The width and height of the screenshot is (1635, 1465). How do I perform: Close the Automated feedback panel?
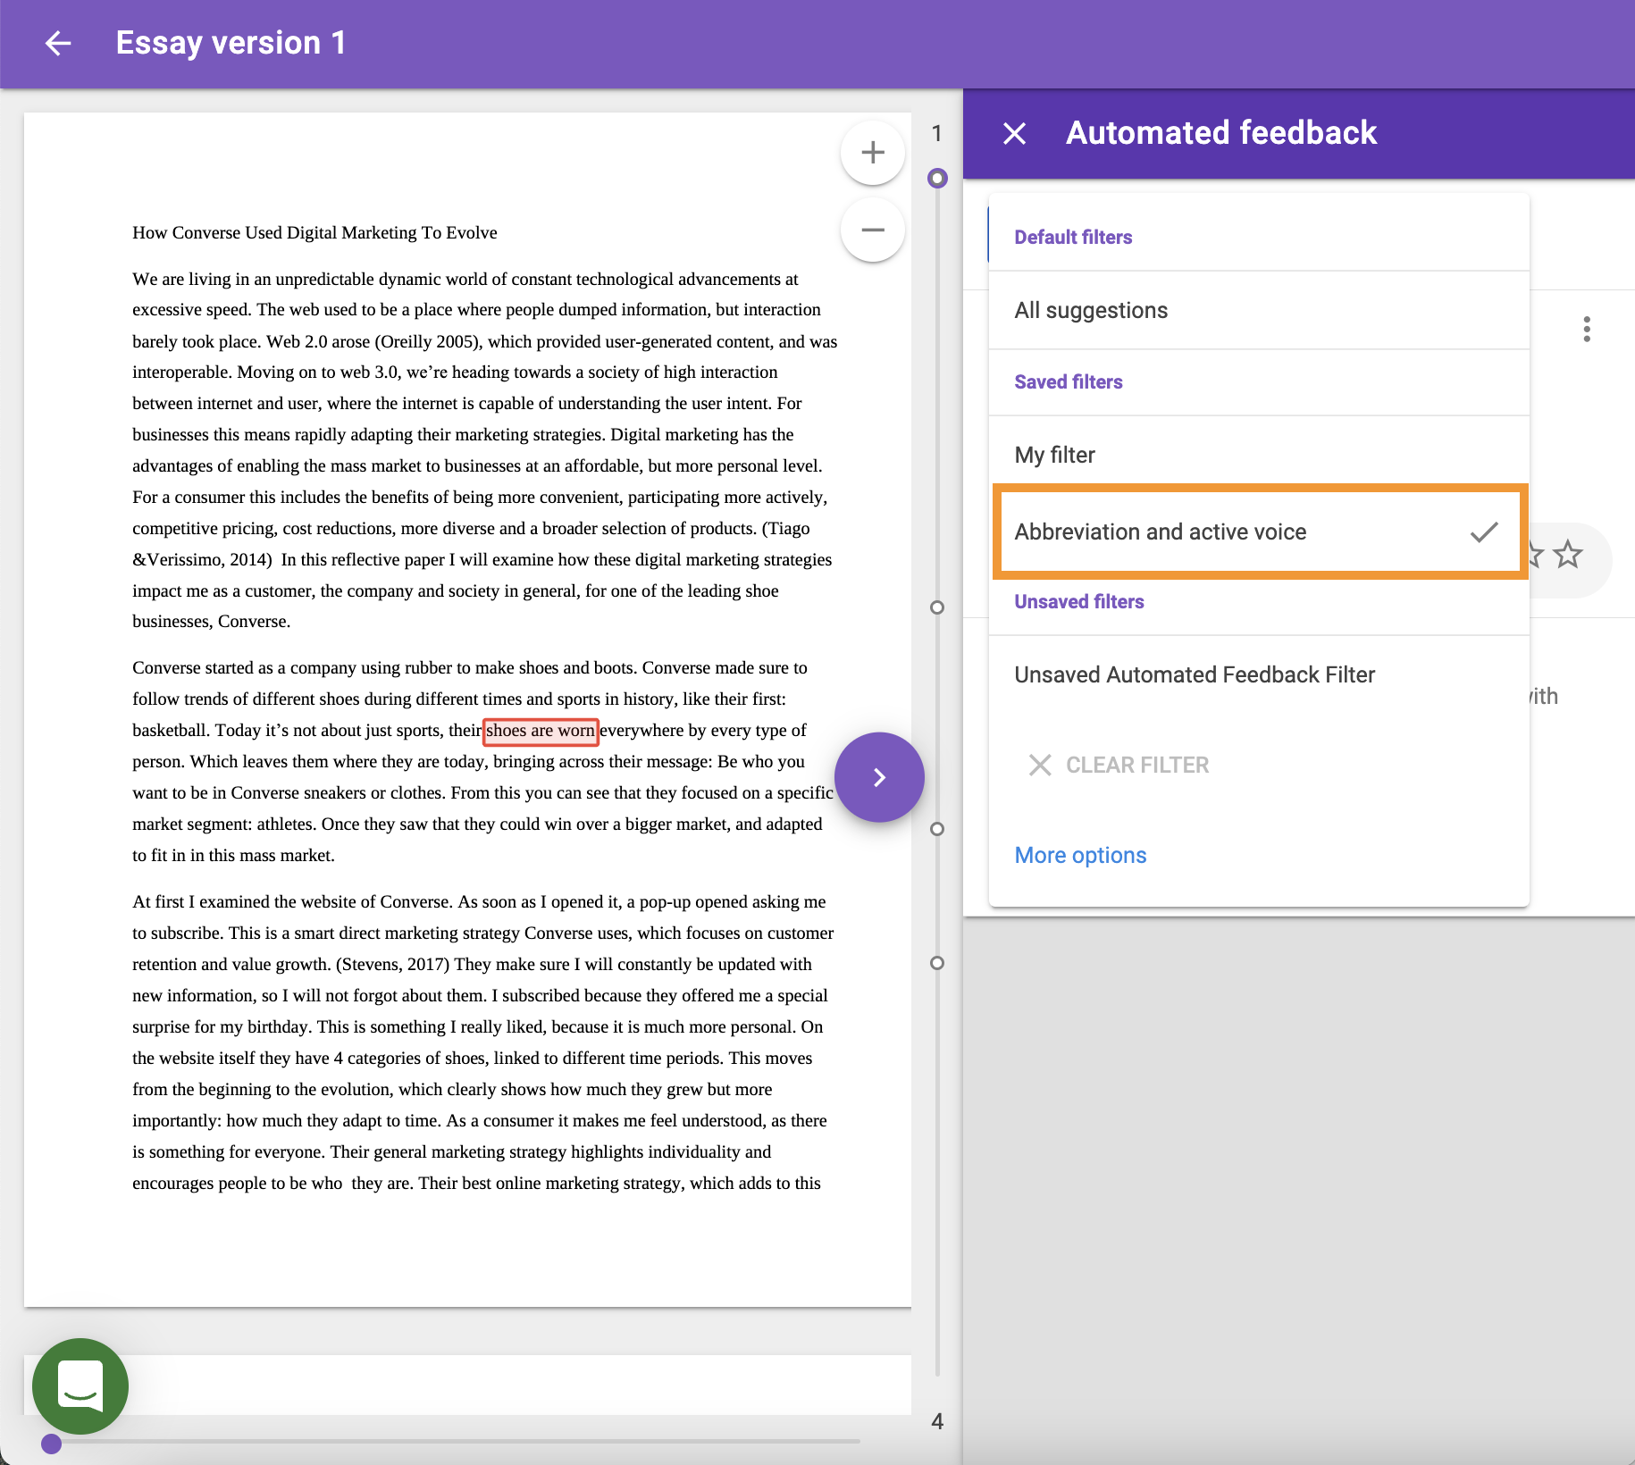[1015, 133]
